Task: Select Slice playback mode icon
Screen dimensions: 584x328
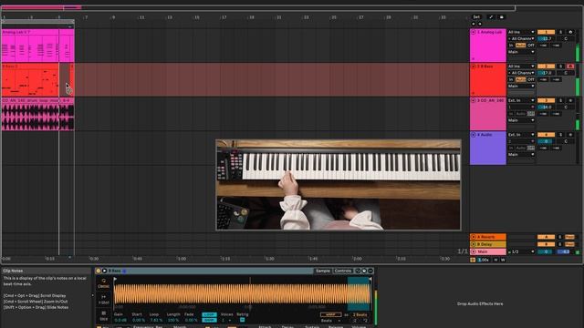Action: pos(103,316)
